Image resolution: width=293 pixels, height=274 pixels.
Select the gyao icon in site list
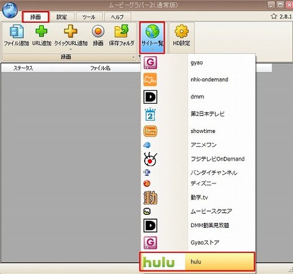click(150, 62)
